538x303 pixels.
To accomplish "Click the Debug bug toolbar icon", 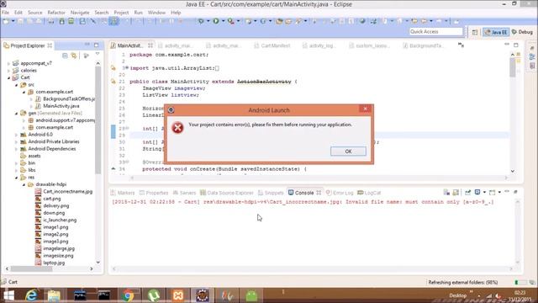I will click(x=201, y=21).
